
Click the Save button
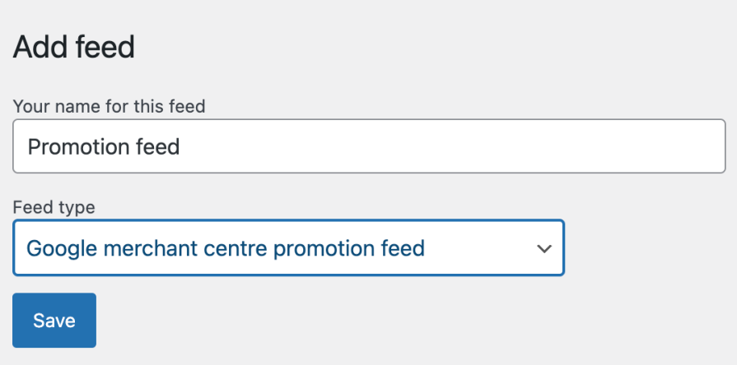point(54,320)
